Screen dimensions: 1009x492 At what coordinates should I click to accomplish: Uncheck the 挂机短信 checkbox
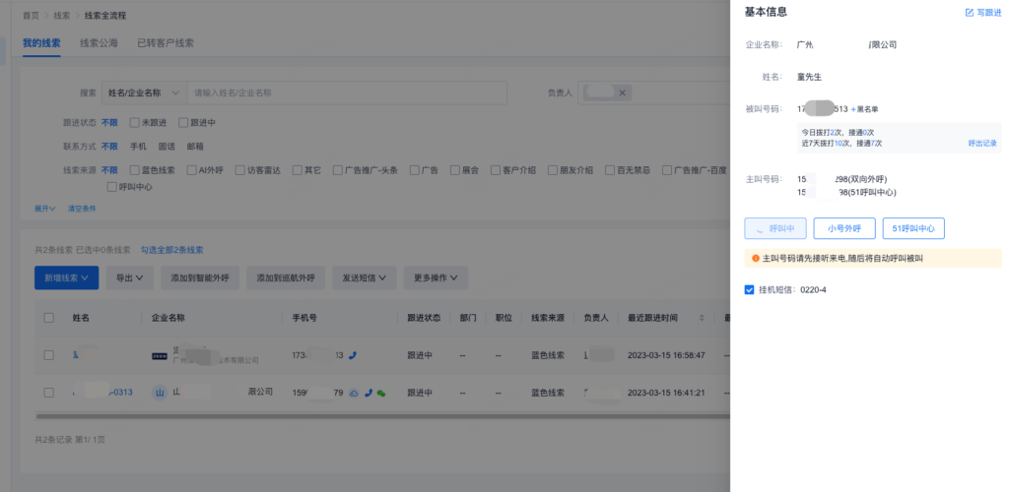pos(750,289)
